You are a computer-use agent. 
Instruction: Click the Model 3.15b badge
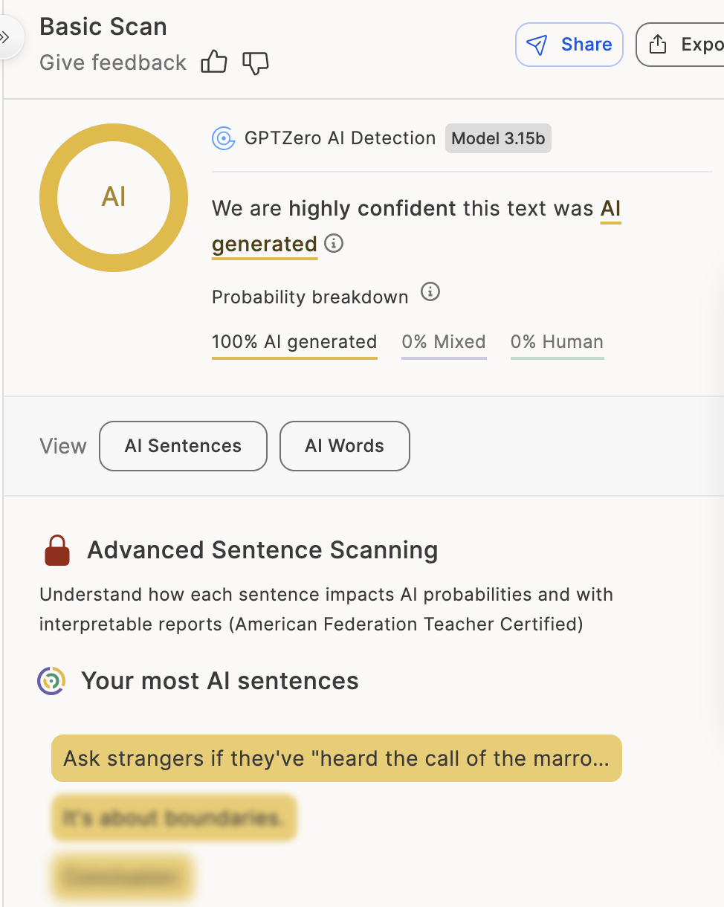(498, 138)
